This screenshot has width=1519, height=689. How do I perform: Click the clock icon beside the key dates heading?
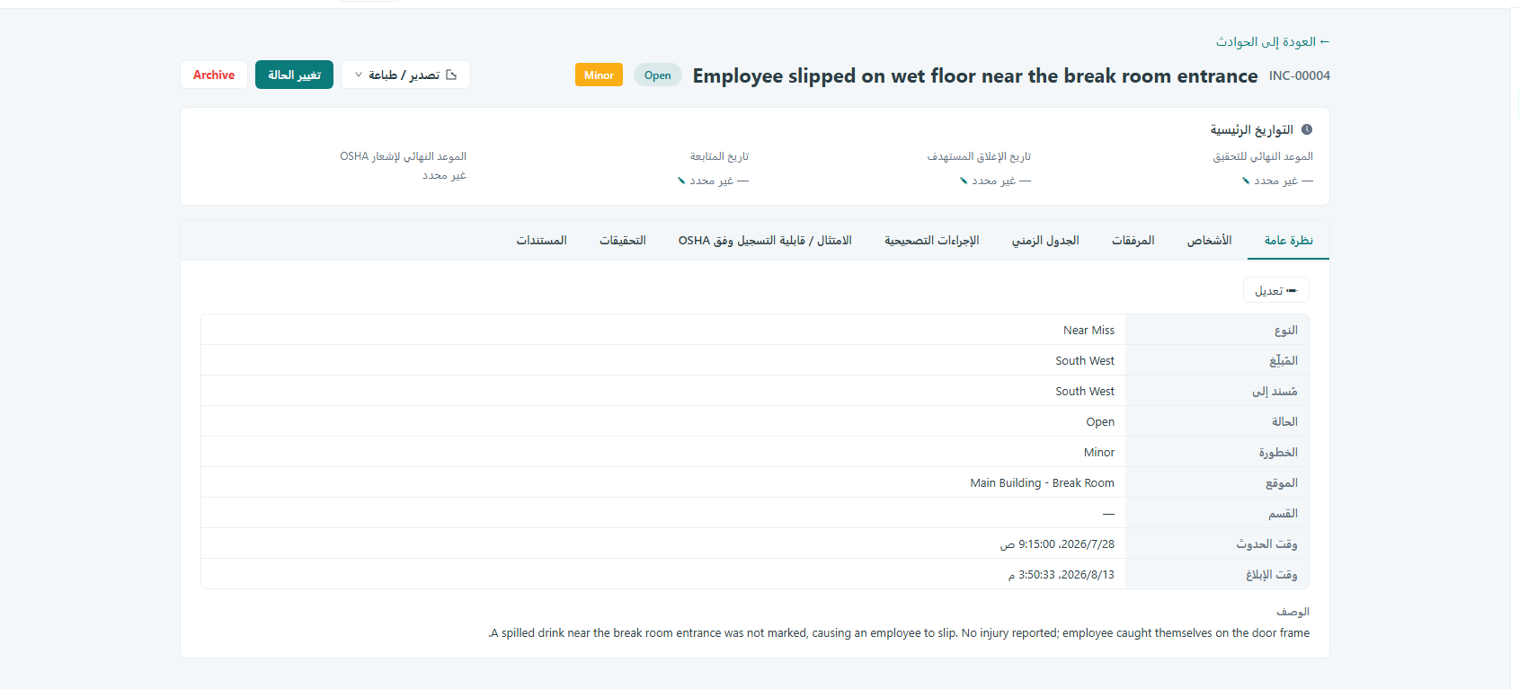(x=1306, y=129)
